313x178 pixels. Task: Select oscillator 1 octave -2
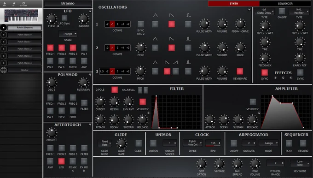tap(107, 24)
